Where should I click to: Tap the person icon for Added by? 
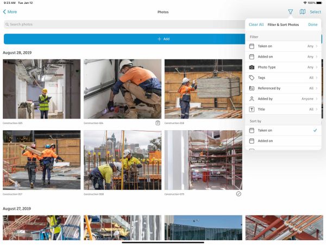coord(252,99)
